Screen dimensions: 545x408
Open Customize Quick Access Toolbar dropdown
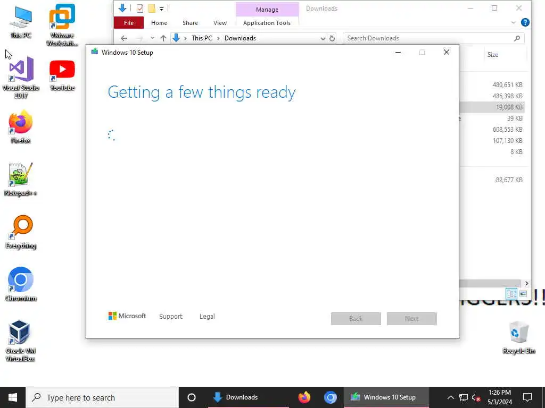coord(162,8)
